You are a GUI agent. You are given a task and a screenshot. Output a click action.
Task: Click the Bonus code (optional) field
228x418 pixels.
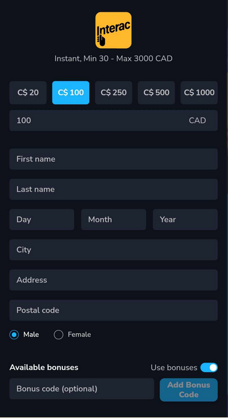click(82, 389)
